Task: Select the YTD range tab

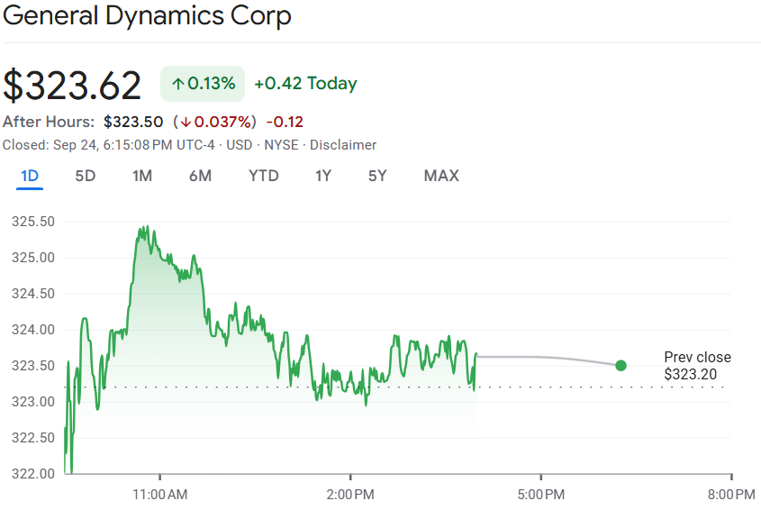Action: tap(264, 176)
